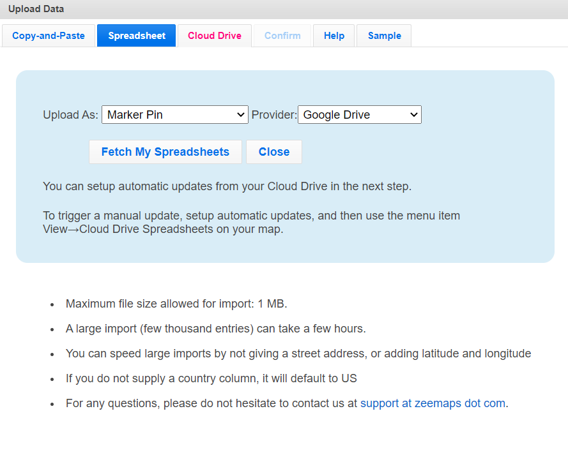The width and height of the screenshot is (568, 455).
Task: Switch to the Copy-and-Paste tab
Action: pyautogui.click(x=49, y=36)
